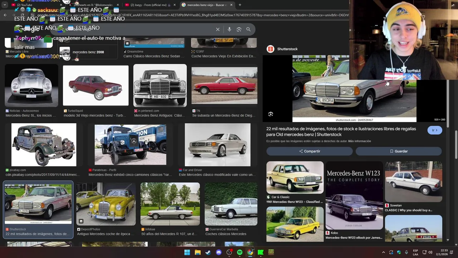This screenshot has height=258, width=458.
Task: Select the yellow DepositPhotos Mercedes thumbnail
Action: point(106,204)
